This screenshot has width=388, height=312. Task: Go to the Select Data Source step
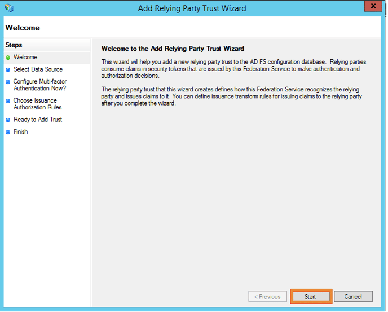[x=38, y=69]
